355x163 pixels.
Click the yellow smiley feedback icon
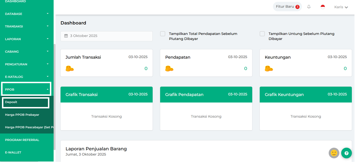(x=334, y=153)
